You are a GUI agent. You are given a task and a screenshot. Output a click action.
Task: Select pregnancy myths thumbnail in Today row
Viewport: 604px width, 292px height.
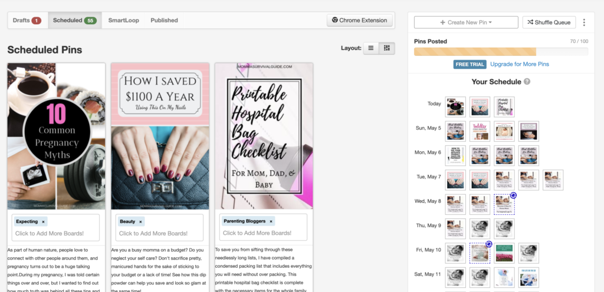pos(455,107)
